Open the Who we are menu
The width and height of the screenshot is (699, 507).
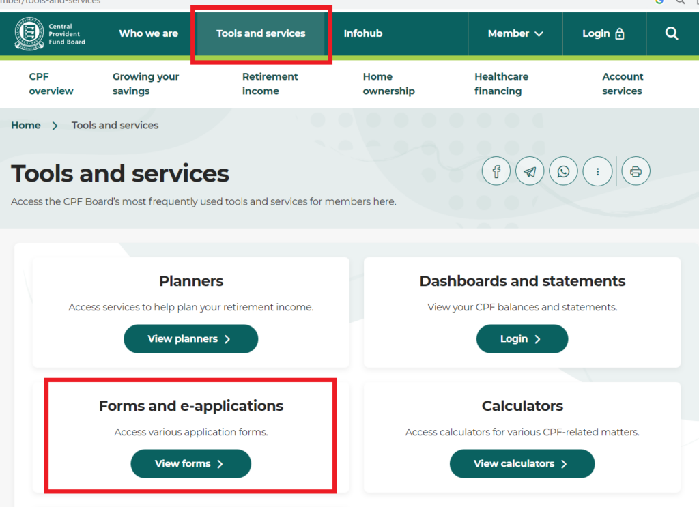(x=148, y=33)
